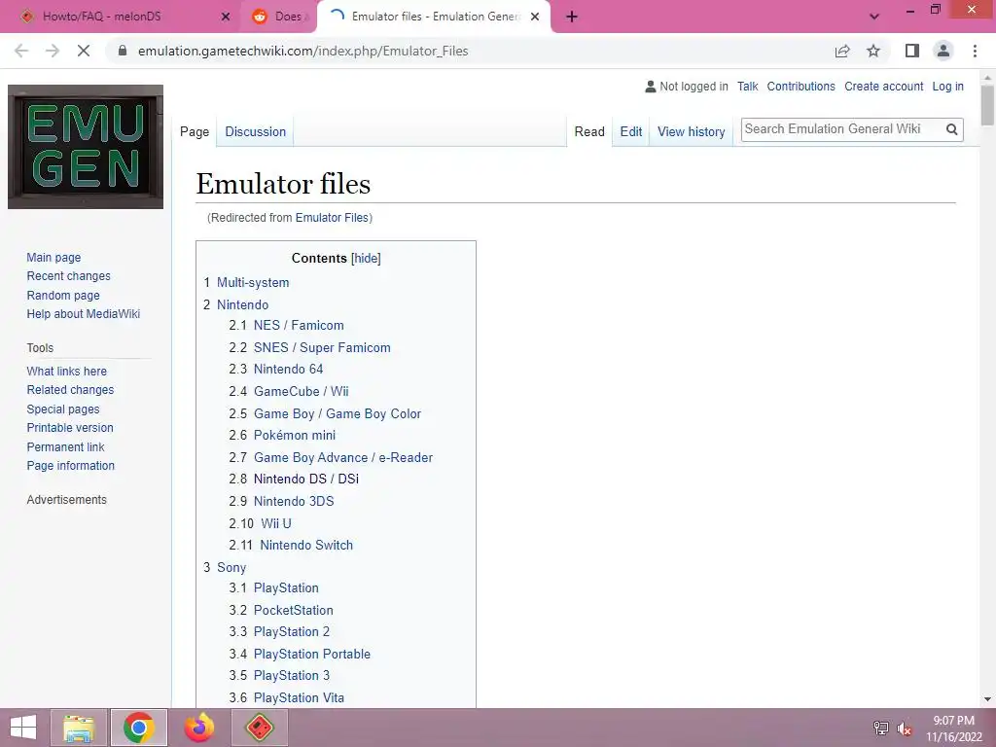Select the Read tab
Screen dimensions: 996x747
589,132
